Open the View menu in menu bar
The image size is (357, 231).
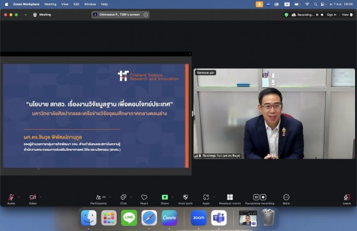pos(65,4)
